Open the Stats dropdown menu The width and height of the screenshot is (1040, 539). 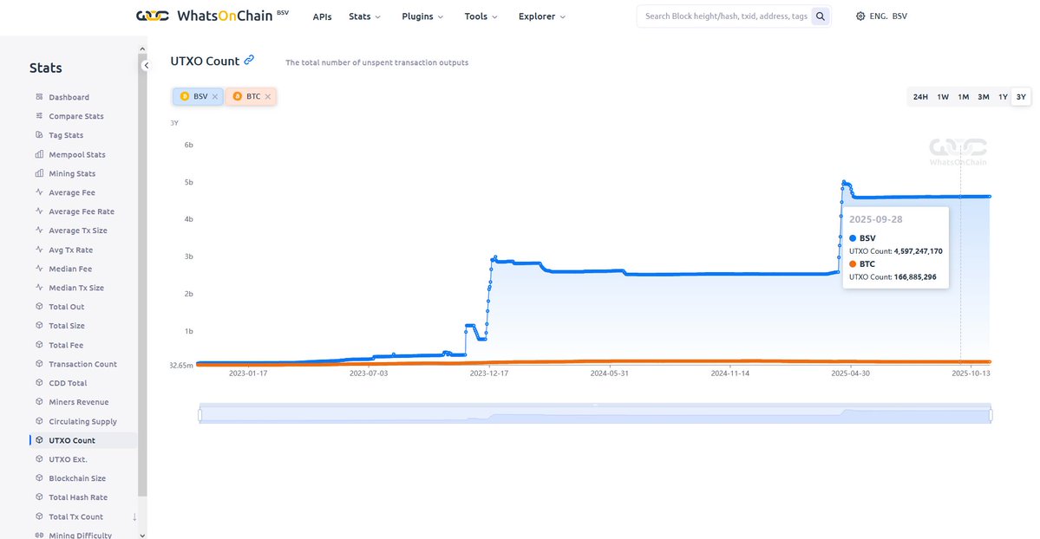click(365, 16)
